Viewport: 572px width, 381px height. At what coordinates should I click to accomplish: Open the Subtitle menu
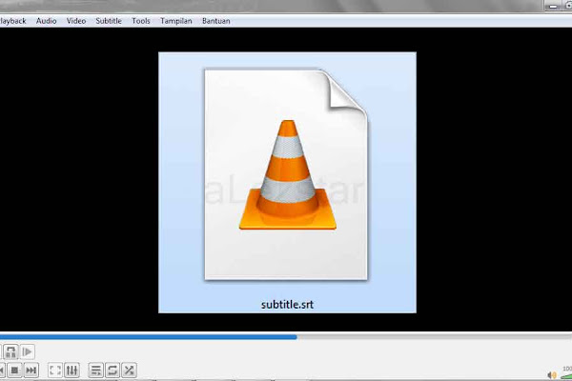coord(109,21)
